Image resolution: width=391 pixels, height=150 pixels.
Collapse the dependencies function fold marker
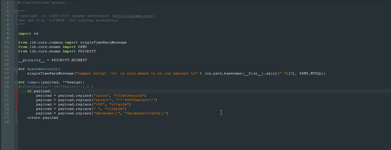tap(16, 69)
